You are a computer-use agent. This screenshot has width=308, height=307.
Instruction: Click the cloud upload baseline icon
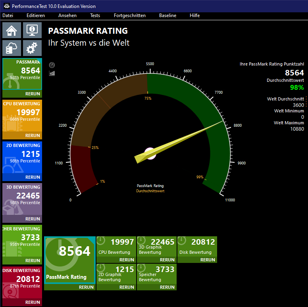pyautogui.click(x=12, y=48)
